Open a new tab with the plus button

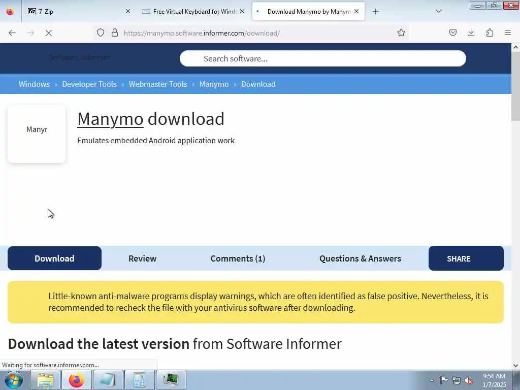375,12
